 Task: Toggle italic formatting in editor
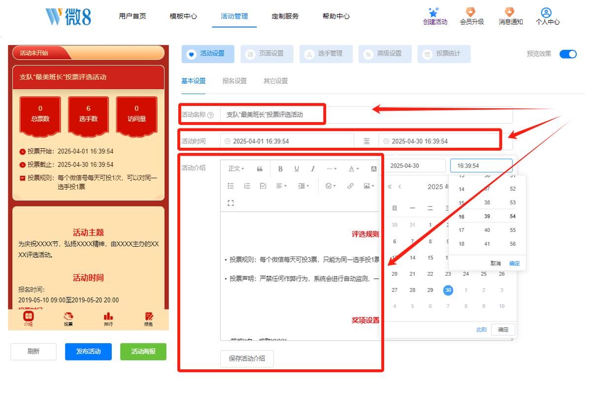pos(313,169)
